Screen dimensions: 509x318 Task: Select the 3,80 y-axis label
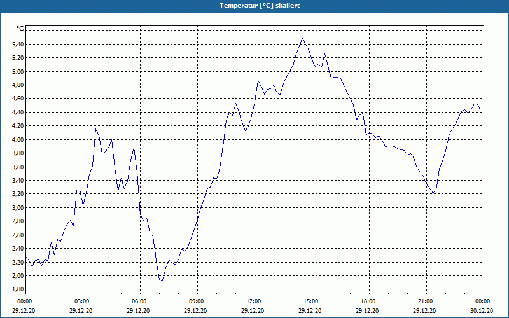[x=18, y=153]
